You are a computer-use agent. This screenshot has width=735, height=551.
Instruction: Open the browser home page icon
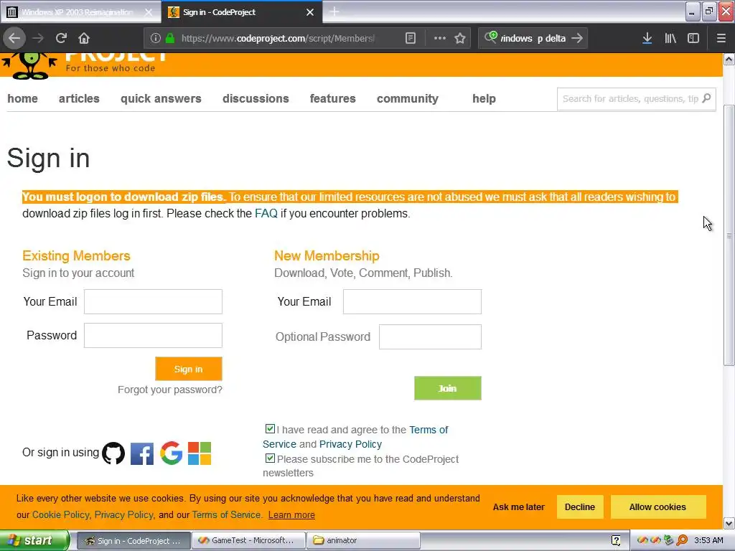(x=84, y=38)
